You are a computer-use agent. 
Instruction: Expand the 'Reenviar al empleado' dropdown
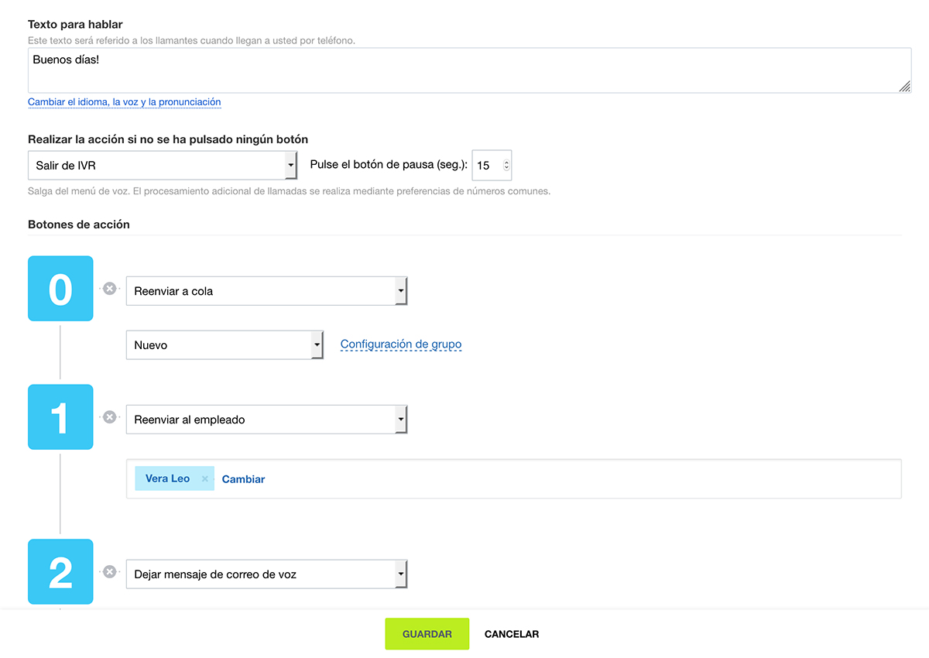(x=266, y=420)
